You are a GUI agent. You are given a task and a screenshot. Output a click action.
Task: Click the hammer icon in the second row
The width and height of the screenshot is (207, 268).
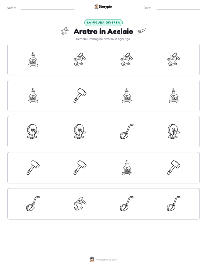[80, 95]
